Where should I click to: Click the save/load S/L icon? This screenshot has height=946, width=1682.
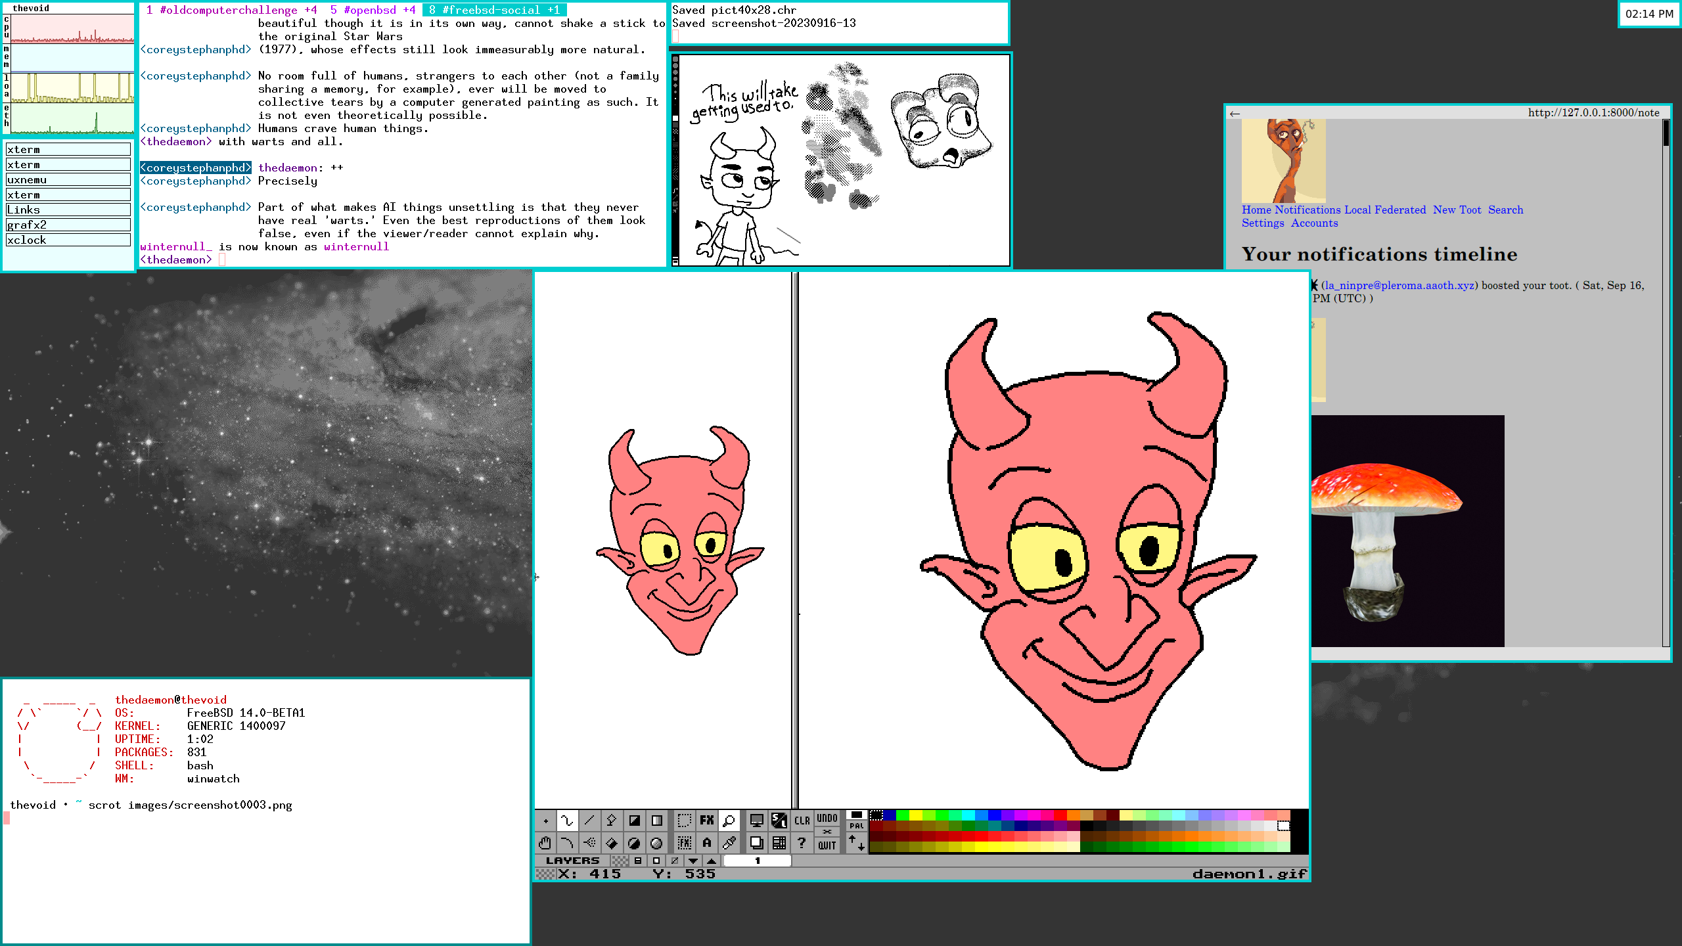click(779, 820)
